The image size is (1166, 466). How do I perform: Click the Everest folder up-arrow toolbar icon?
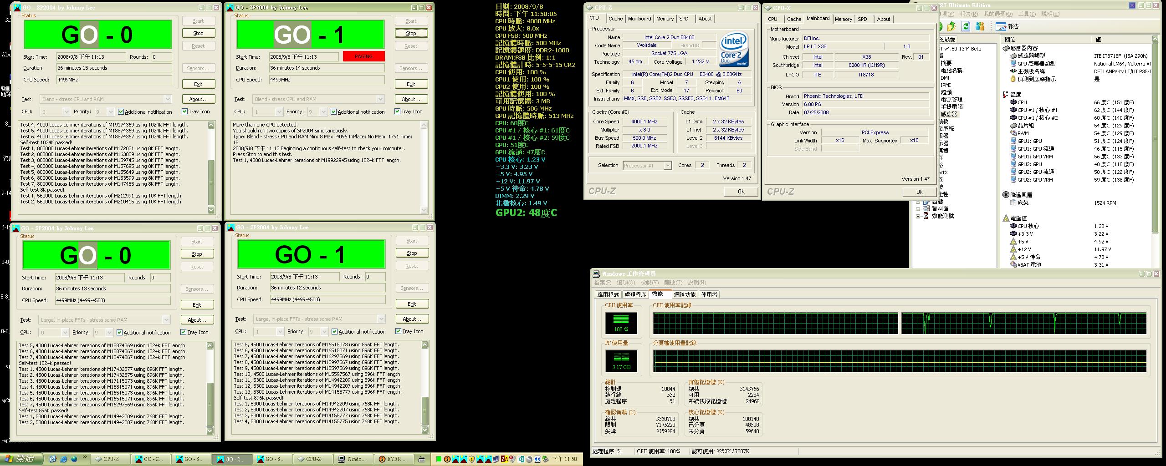coord(951,26)
